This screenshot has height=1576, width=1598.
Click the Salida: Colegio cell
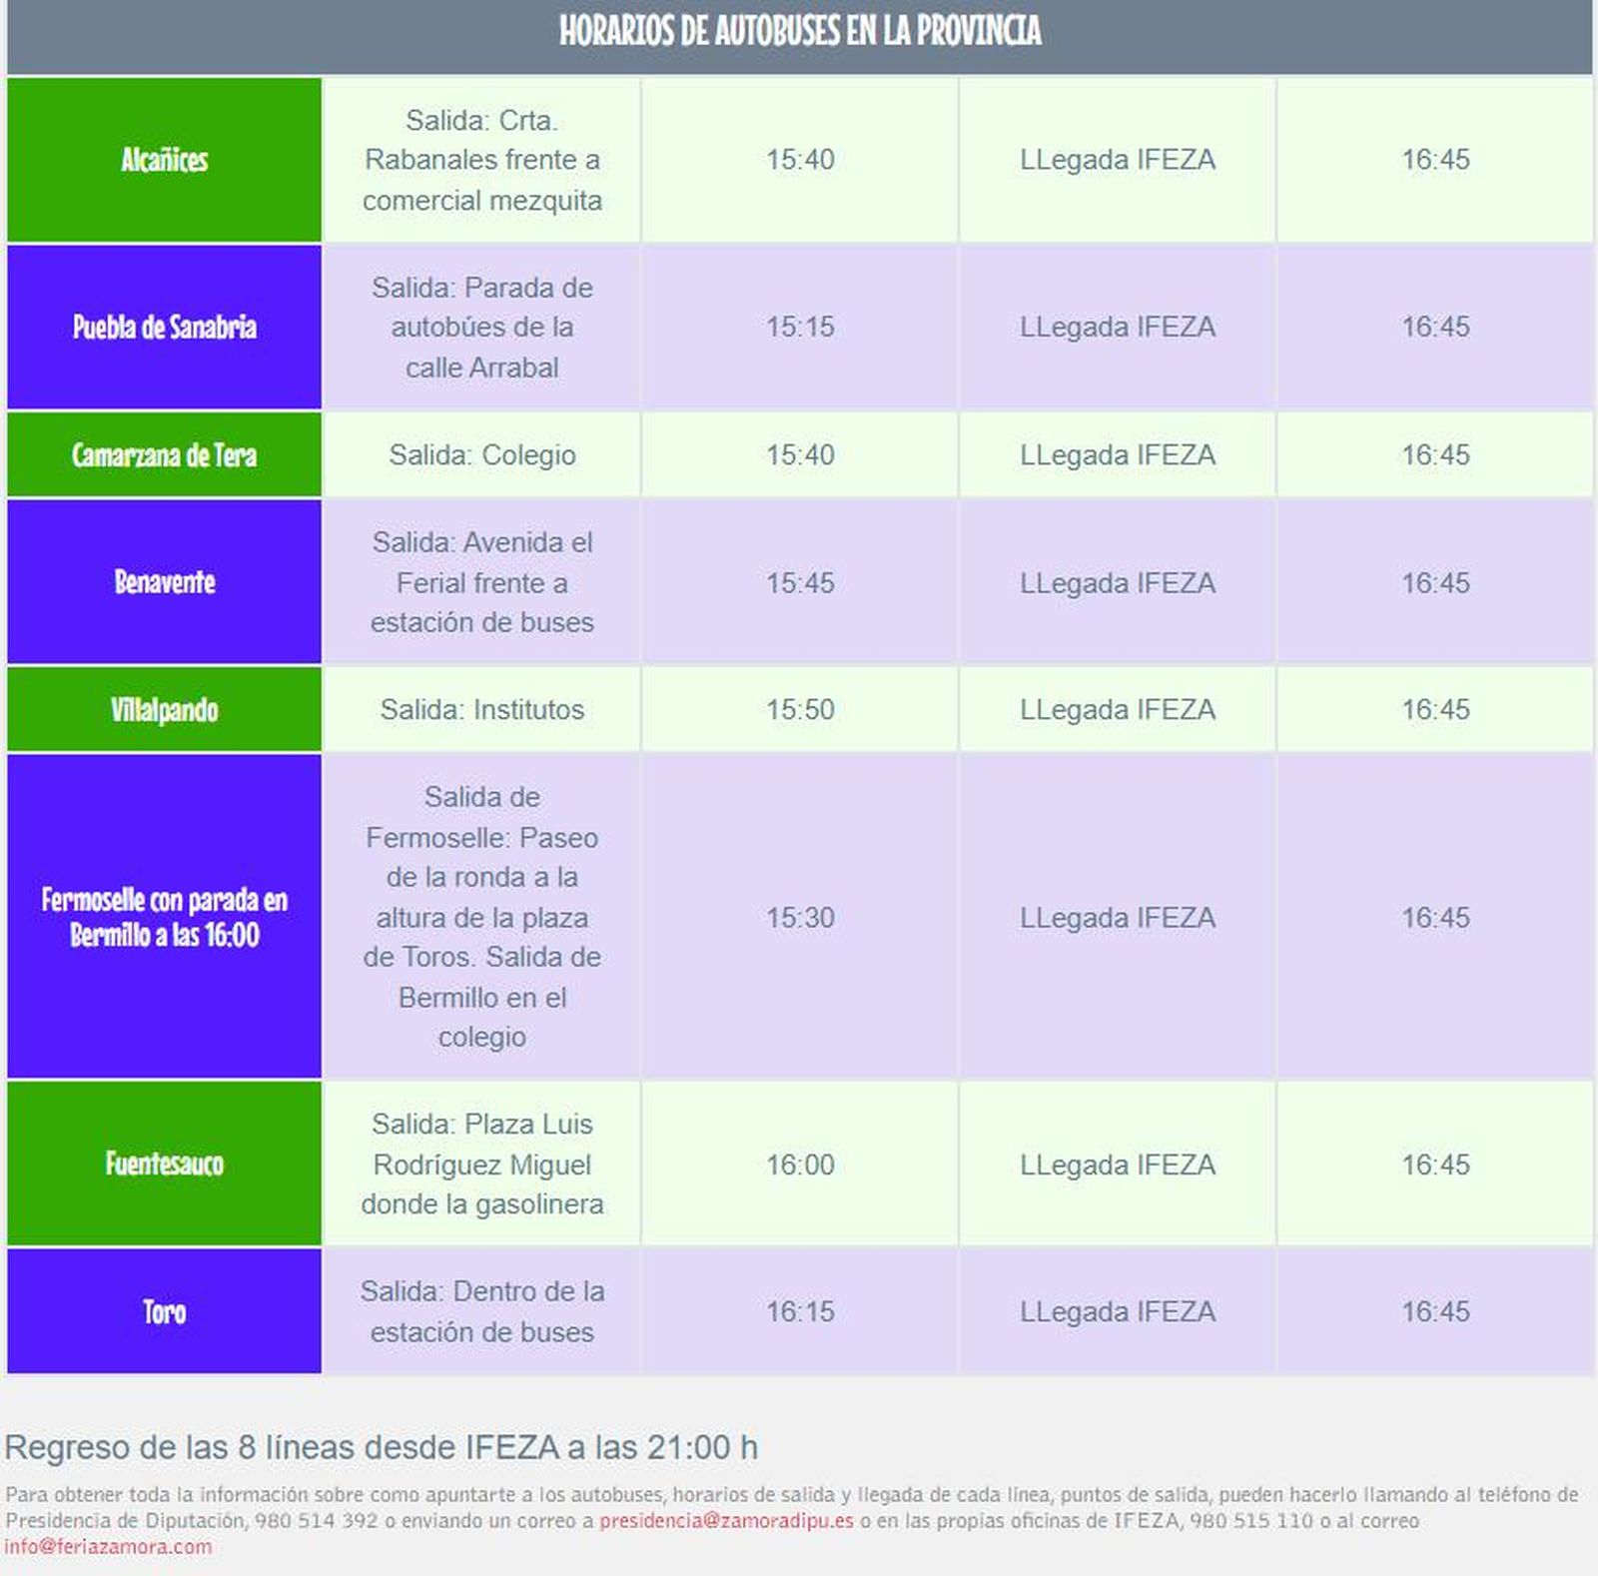[x=481, y=454]
